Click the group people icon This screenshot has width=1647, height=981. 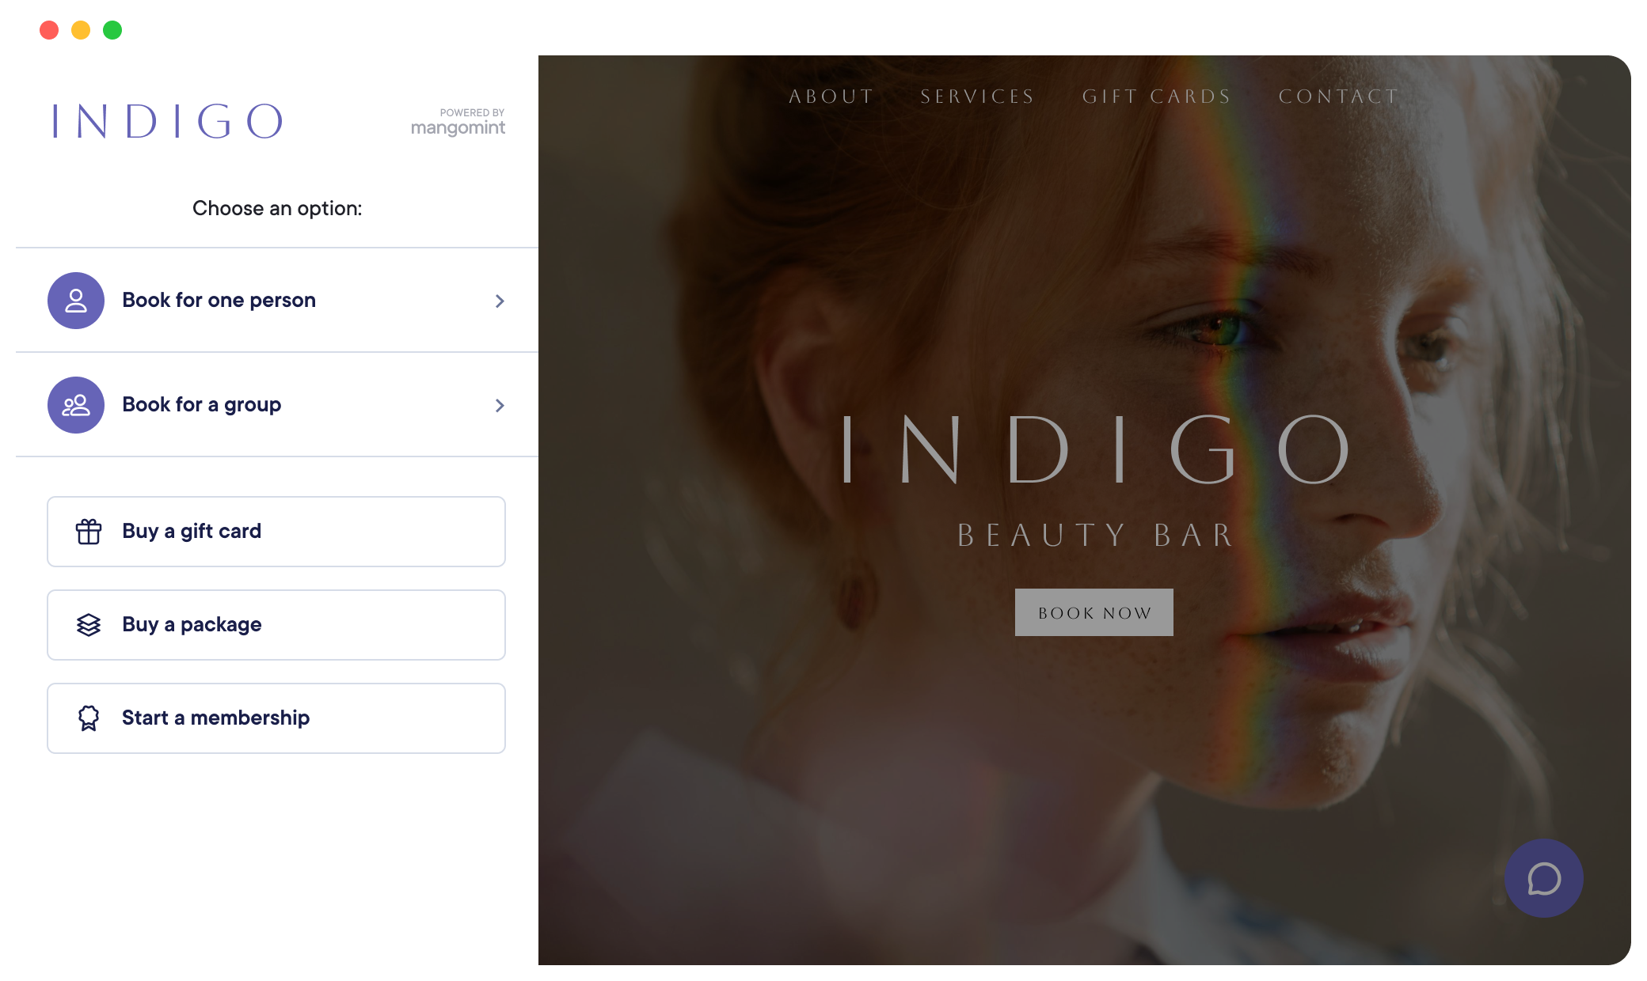pyautogui.click(x=76, y=405)
